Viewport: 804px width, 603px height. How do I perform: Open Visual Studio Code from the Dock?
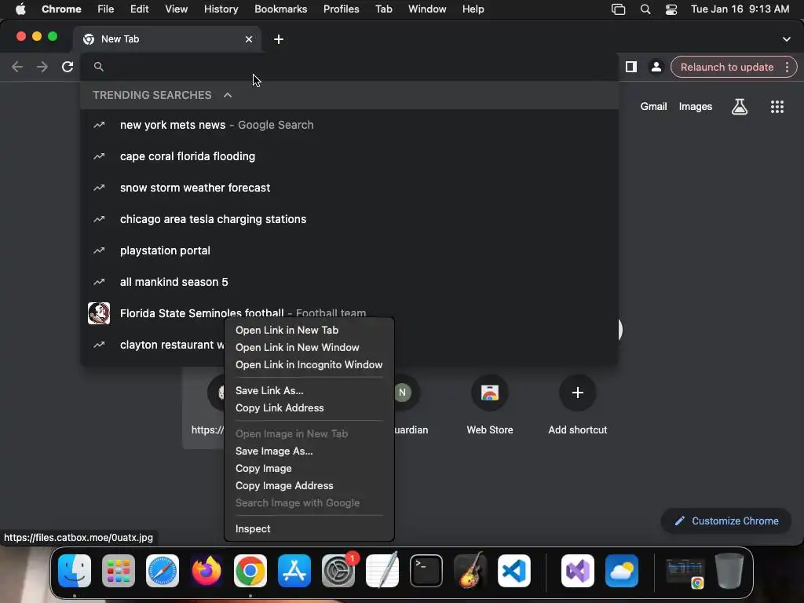coord(514,571)
